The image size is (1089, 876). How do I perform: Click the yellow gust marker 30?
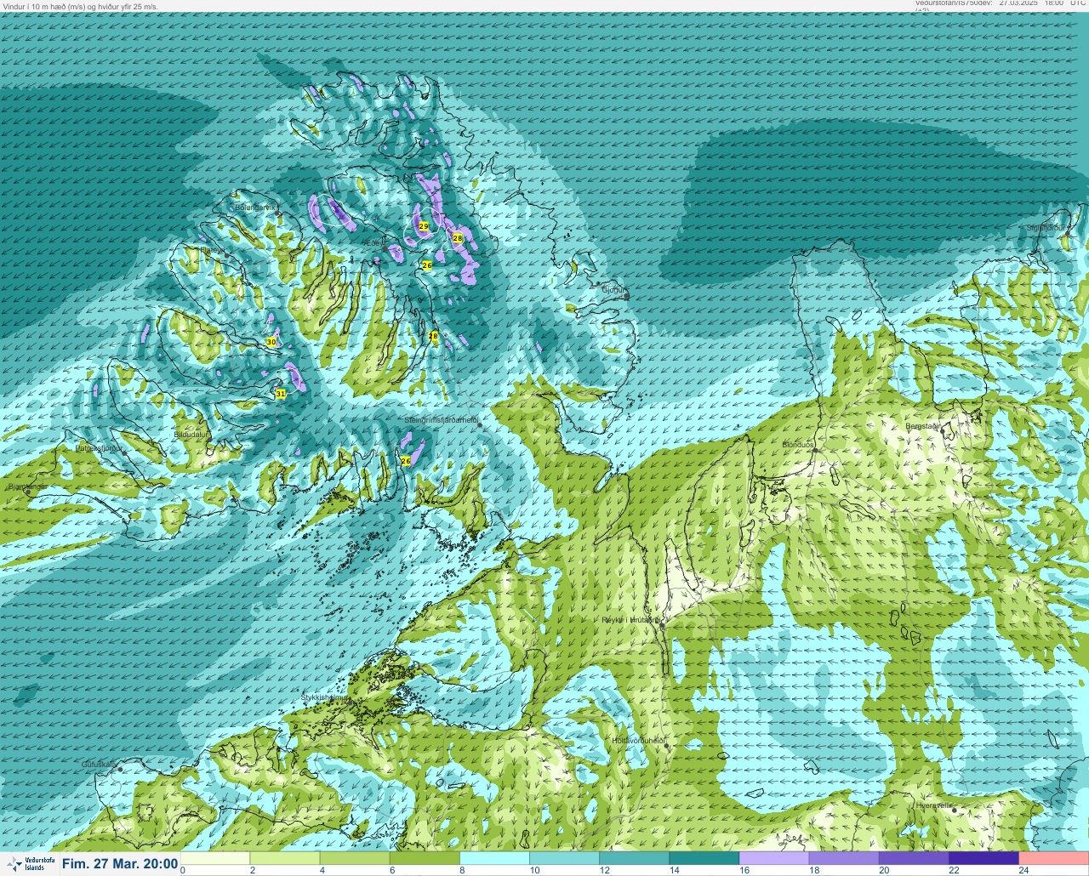[x=271, y=342]
